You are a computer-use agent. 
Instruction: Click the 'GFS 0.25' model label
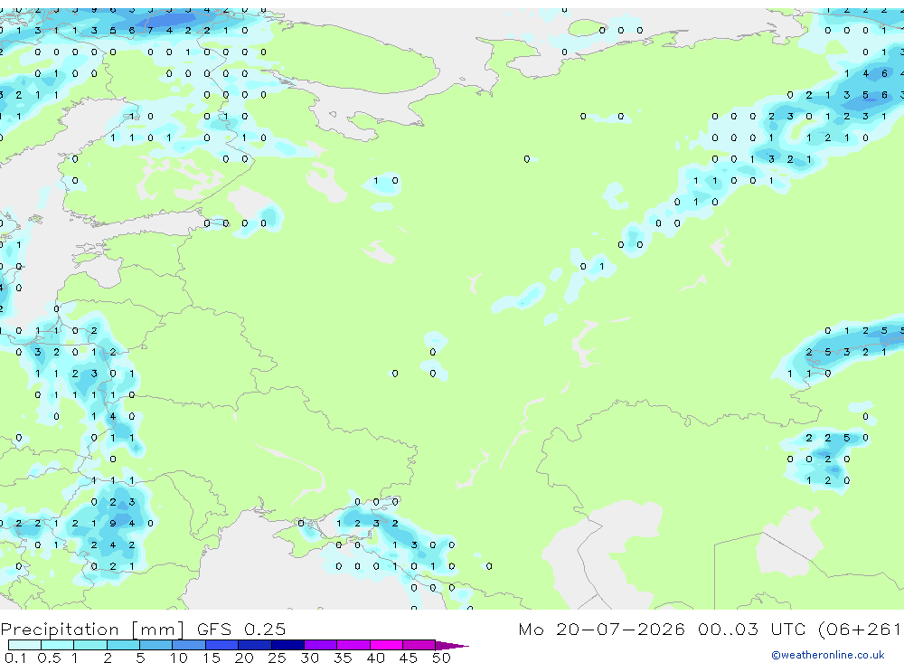pos(241,629)
